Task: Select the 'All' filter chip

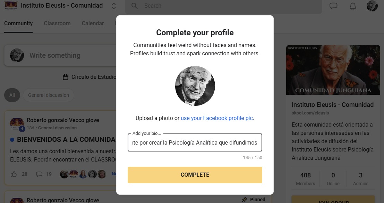Action: 12,95
